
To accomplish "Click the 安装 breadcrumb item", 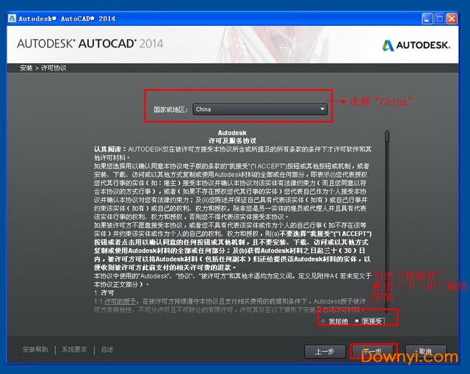I will pos(26,68).
